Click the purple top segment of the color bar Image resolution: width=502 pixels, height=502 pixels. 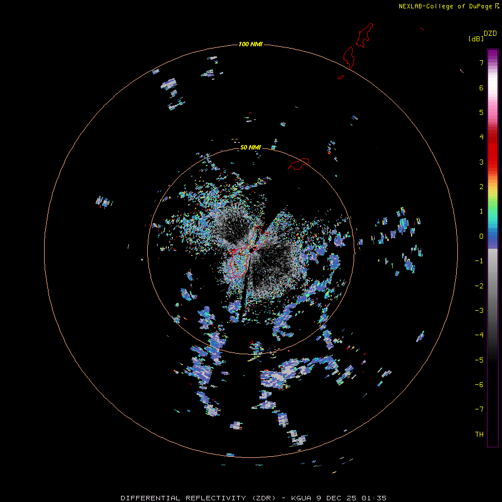click(493, 55)
